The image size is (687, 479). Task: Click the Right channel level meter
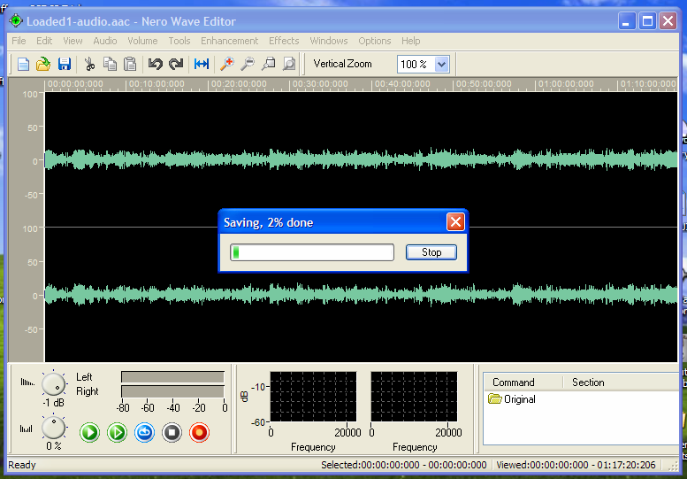[172, 391]
